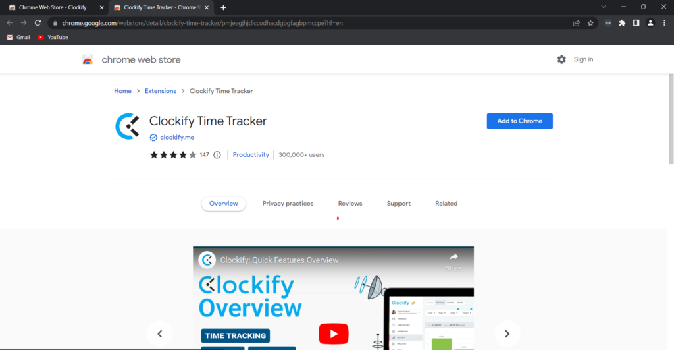The width and height of the screenshot is (674, 350).
Task: Click the rating info icon beside 147
Action: coord(217,154)
